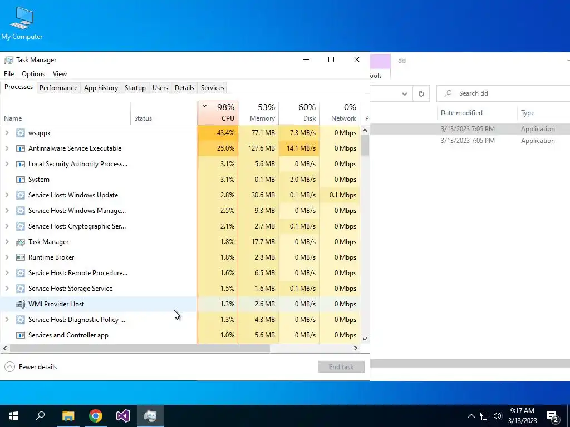
Task: Click the Service Host: Storage Service icon
Action: (21, 289)
